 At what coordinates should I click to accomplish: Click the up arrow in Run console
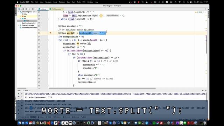(22, 94)
